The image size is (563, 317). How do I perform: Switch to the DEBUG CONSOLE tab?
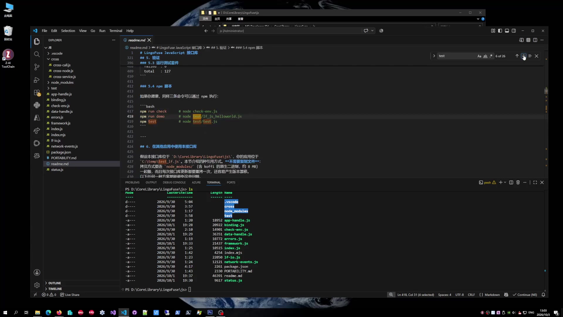(174, 182)
